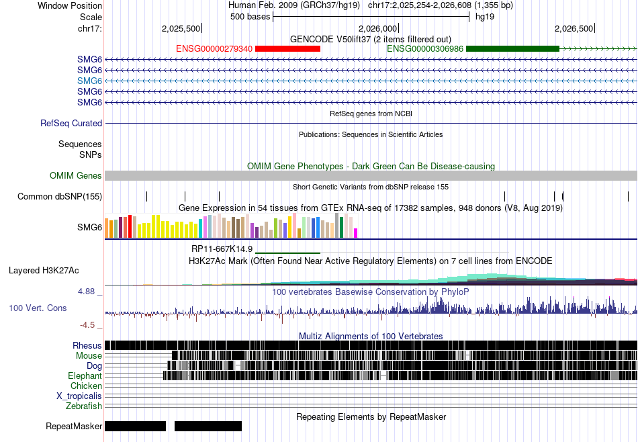Click the PhyloP conservation signal graph
This screenshot has width=638, height=442.
click(x=371, y=310)
